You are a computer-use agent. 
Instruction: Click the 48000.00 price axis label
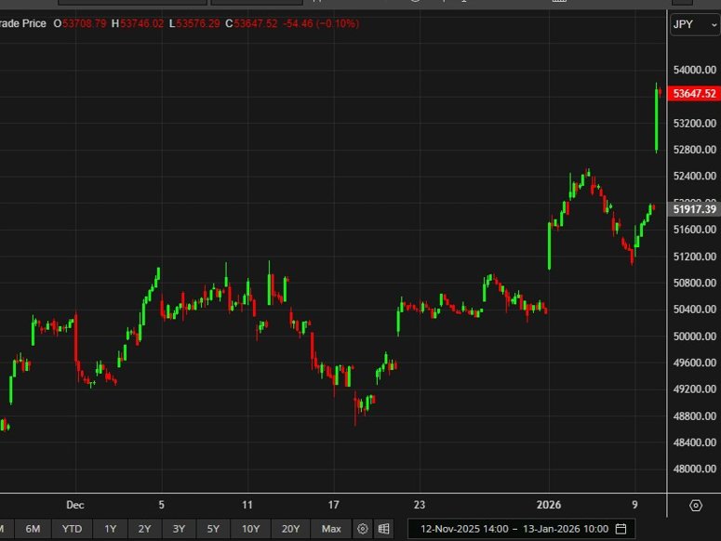(694, 468)
